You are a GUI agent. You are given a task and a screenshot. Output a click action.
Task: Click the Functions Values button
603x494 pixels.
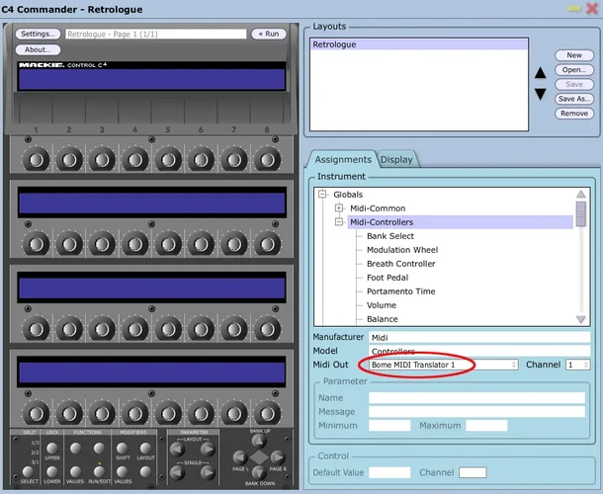click(75, 471)
